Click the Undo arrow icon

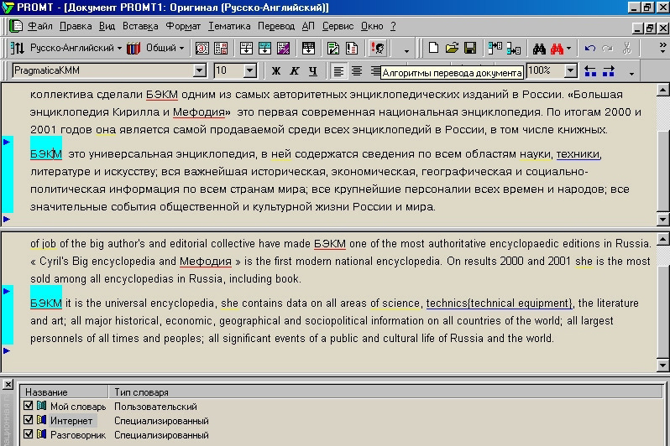pyautogui.click(x=590, y=49)
